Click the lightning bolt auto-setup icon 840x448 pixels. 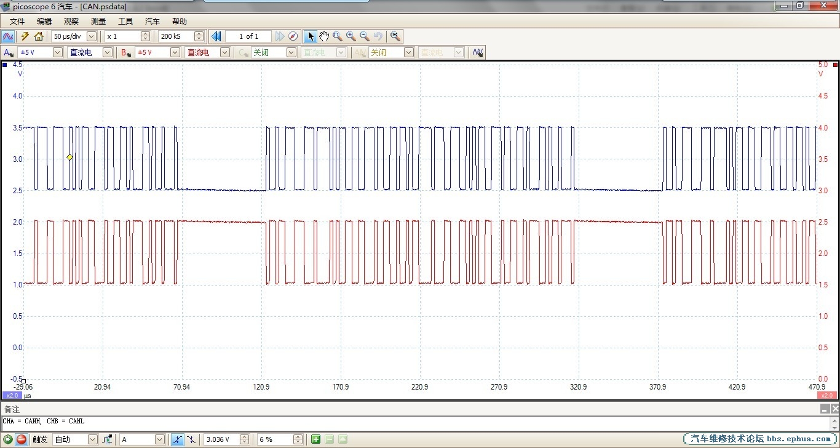pos(25,36)
